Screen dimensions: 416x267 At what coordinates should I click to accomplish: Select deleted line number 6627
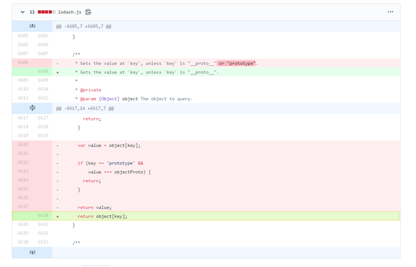(23, 206)
